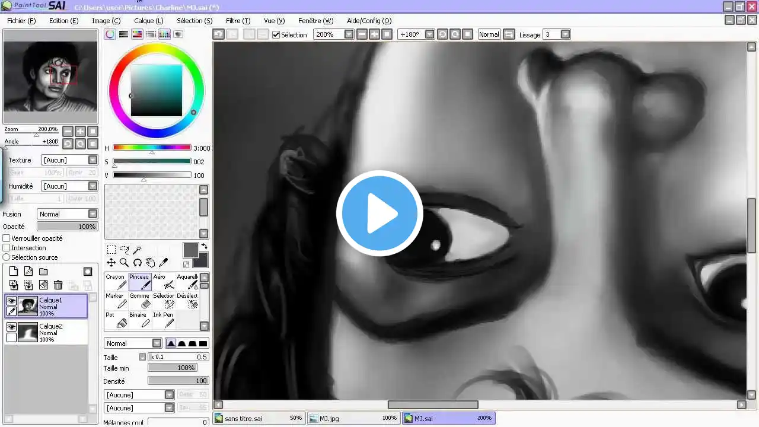Select the Aéro airbrush tool

[x=164, y=282]
